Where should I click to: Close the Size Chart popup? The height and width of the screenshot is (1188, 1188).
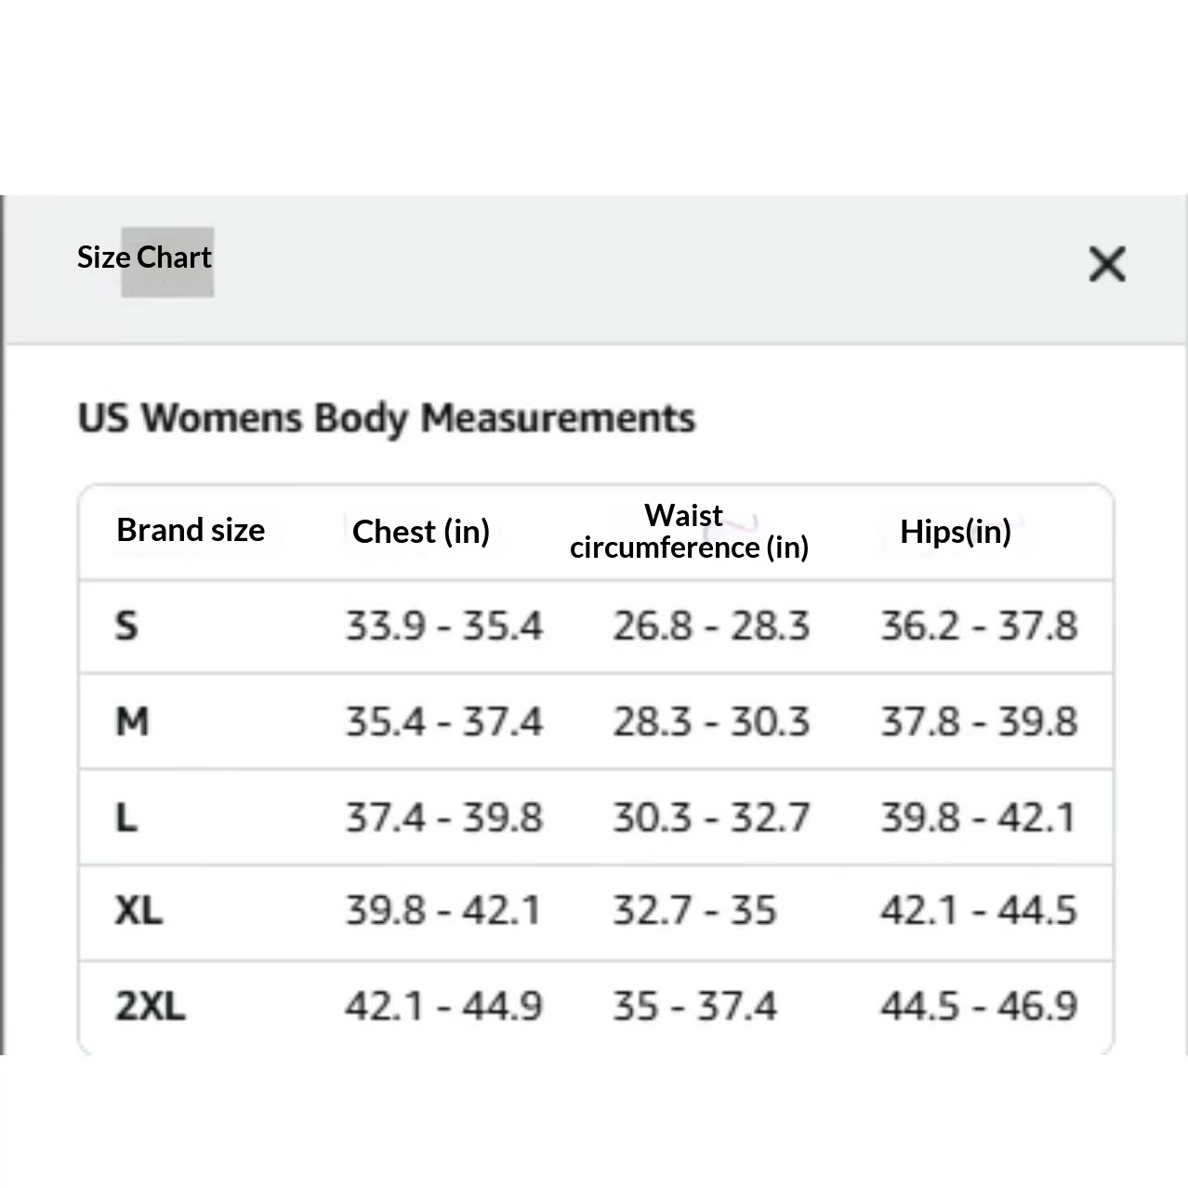pos(1106,264)
